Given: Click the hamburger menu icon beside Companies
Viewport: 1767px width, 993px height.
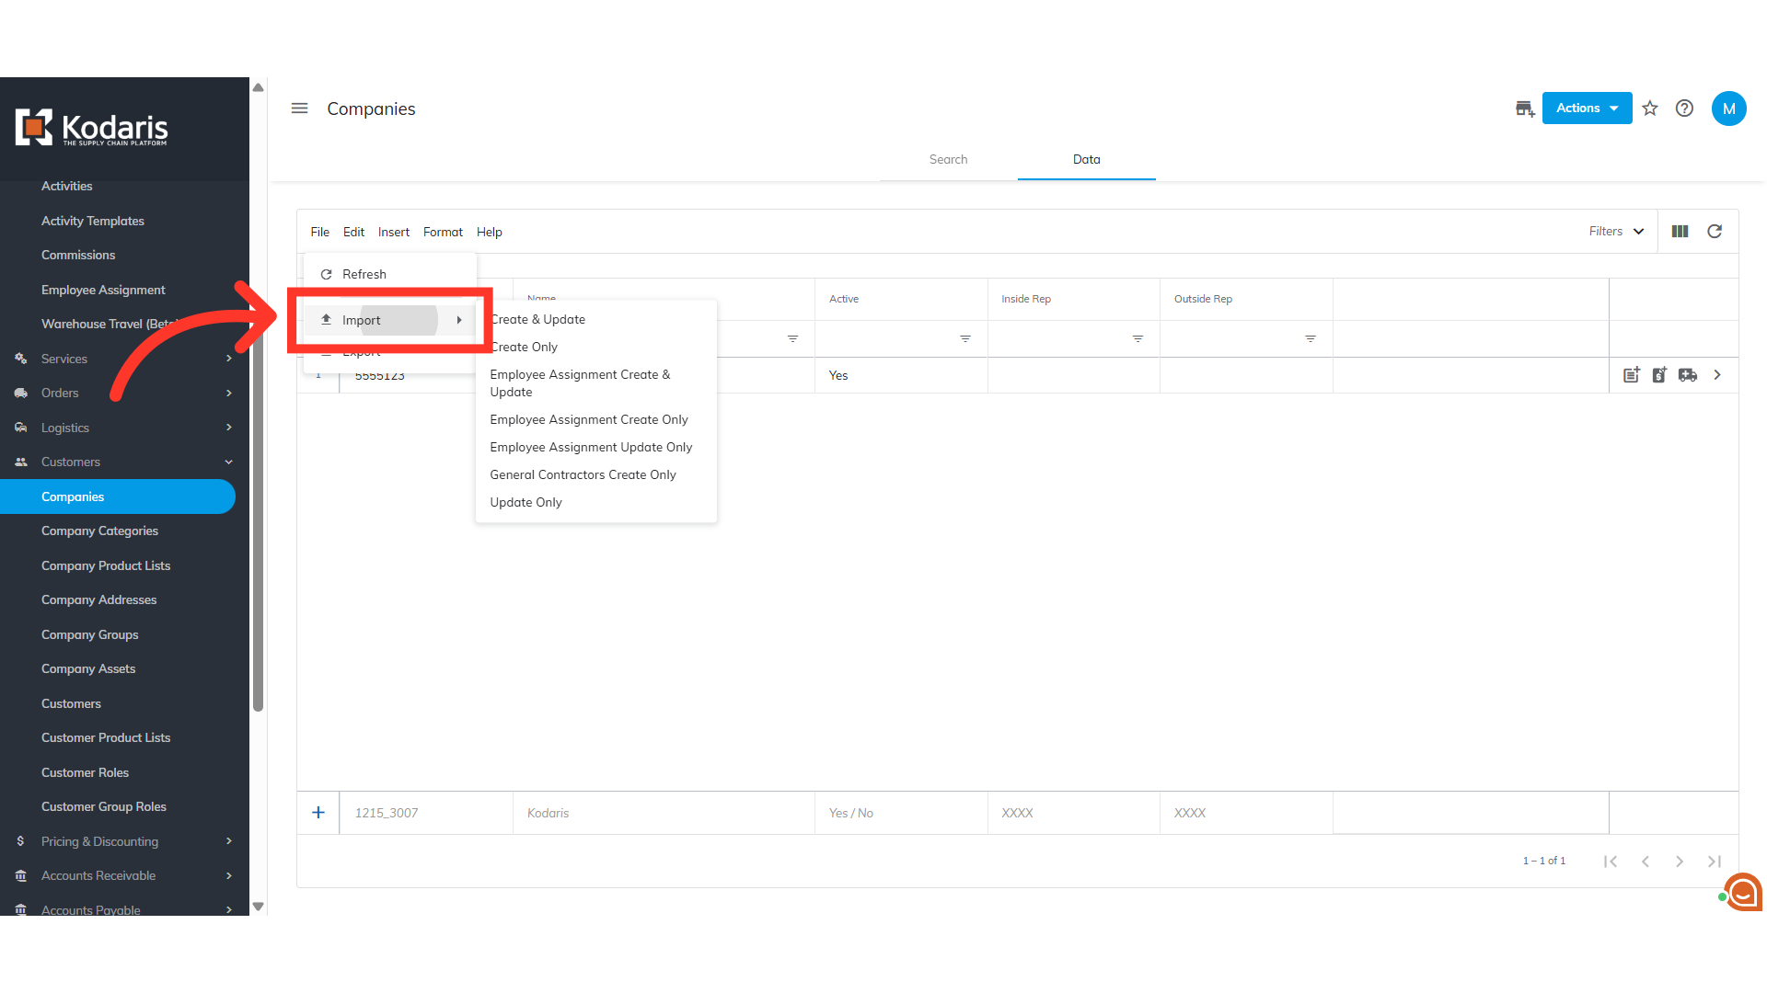Looking at the screenshot, I should (x=299, y=108).
